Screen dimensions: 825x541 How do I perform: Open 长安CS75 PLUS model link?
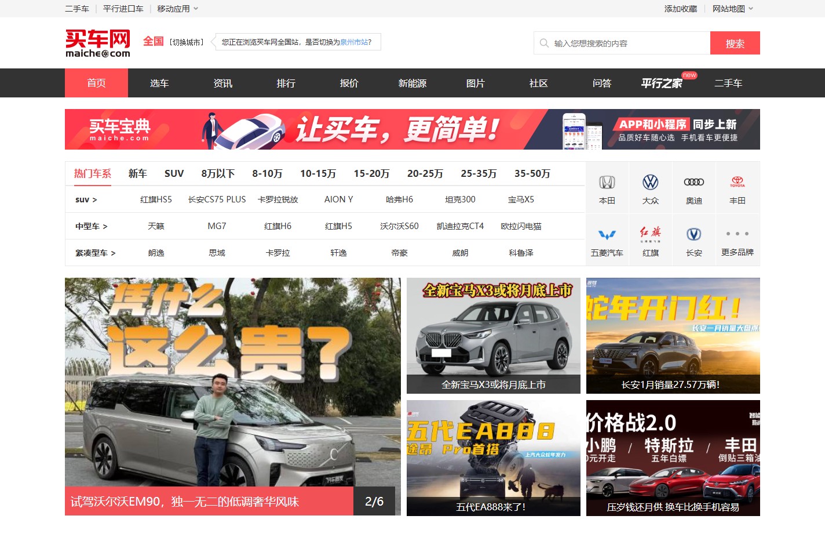[x=217, y=199]
